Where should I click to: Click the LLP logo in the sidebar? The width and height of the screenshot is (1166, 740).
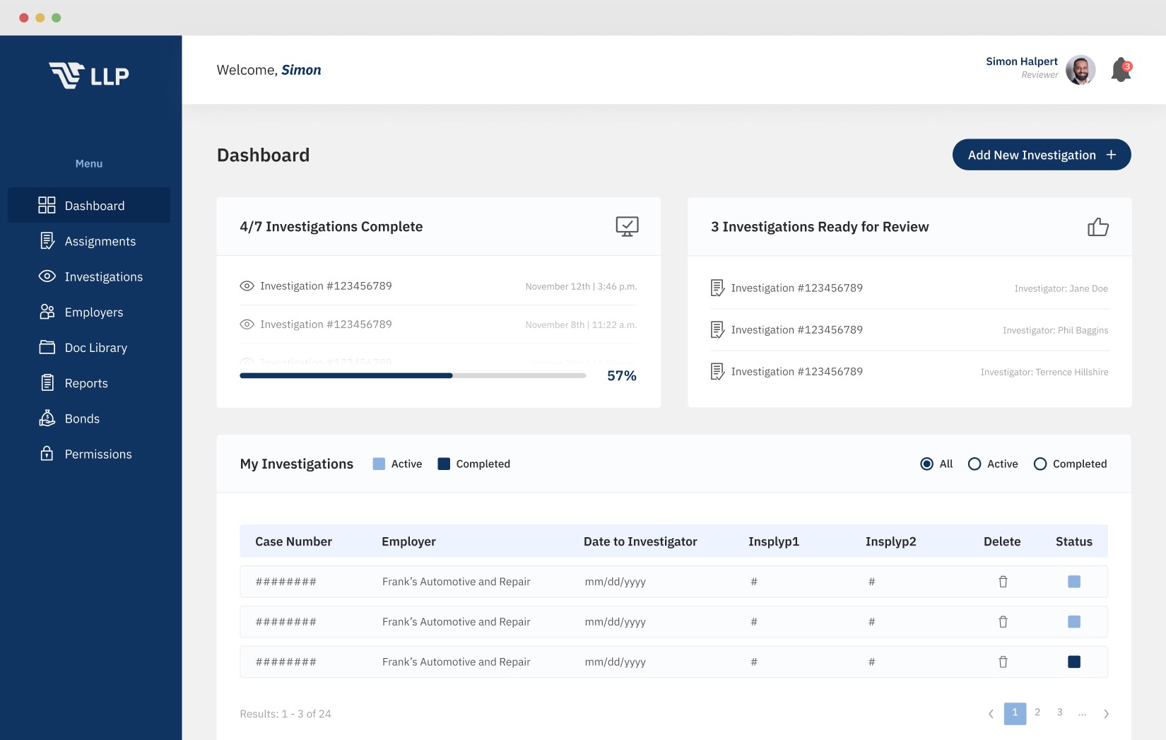[90, 76]
